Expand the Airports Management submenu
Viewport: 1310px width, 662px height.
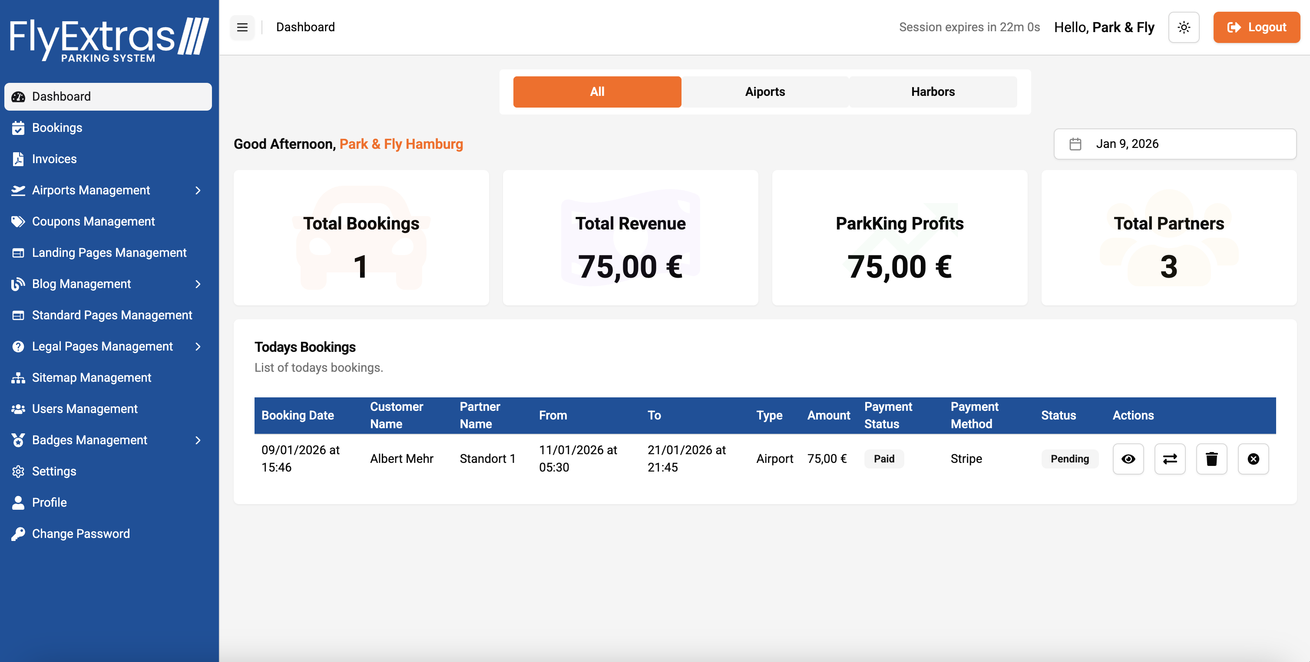(198, 190)
